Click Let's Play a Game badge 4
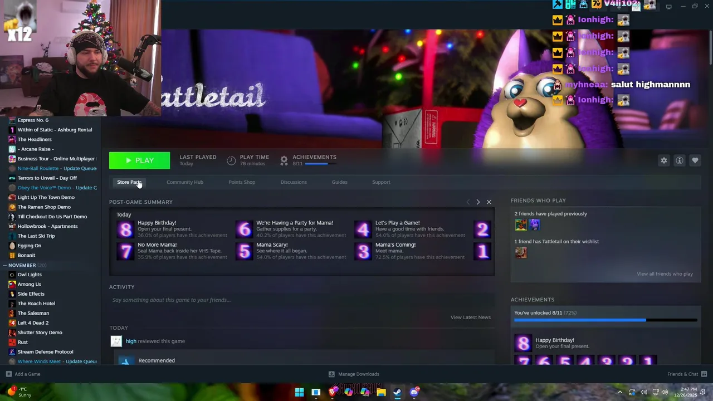This screenshot has height=401, width=713. click(363, 229)
